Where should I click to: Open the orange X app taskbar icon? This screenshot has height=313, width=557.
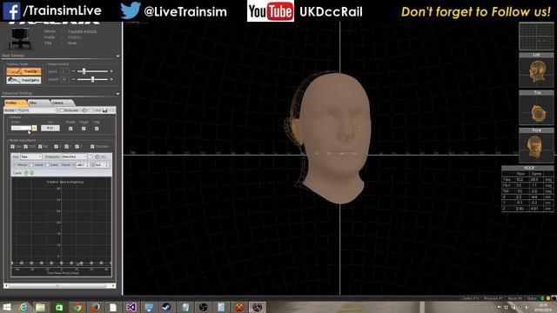pos(239,307)
